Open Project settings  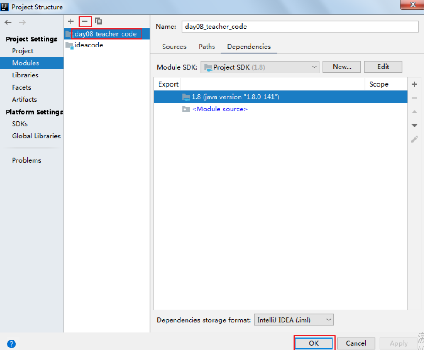pos(23,51)
